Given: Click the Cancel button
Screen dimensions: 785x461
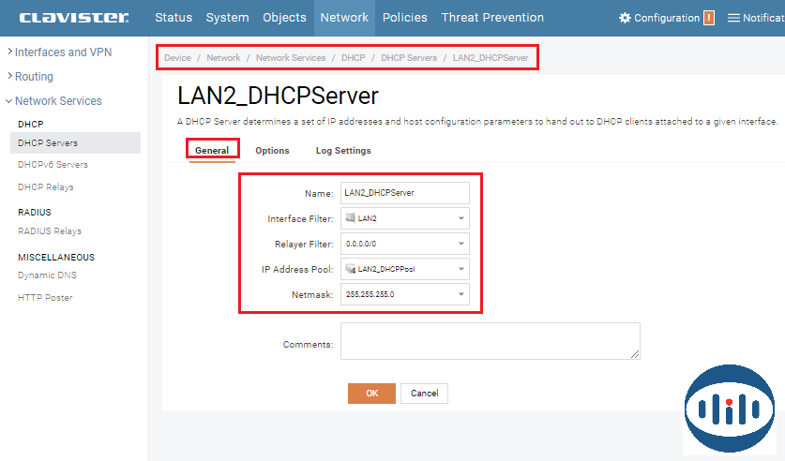Looking at the screenshot, I should pos(424,394).
